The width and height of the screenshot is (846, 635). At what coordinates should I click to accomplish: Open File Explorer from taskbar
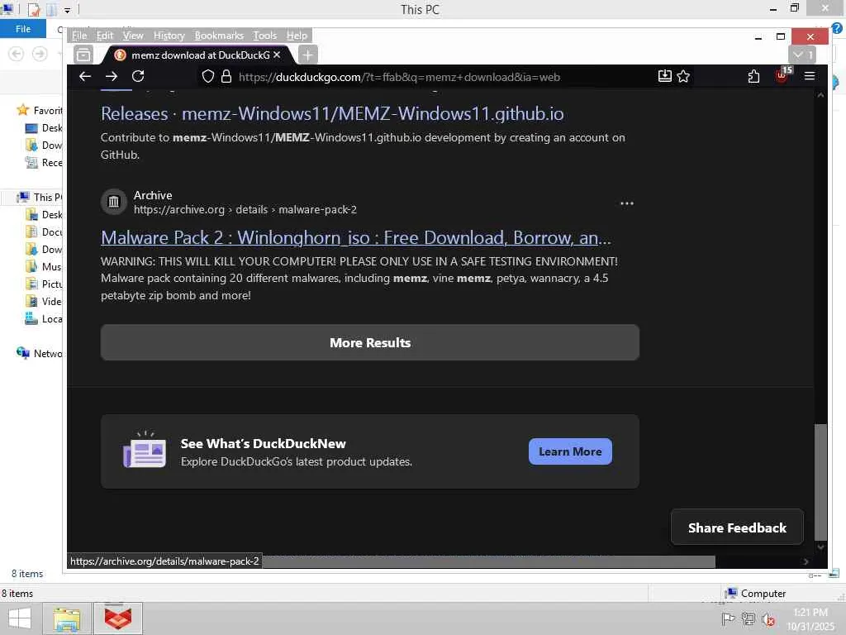(x=67, y=618)
